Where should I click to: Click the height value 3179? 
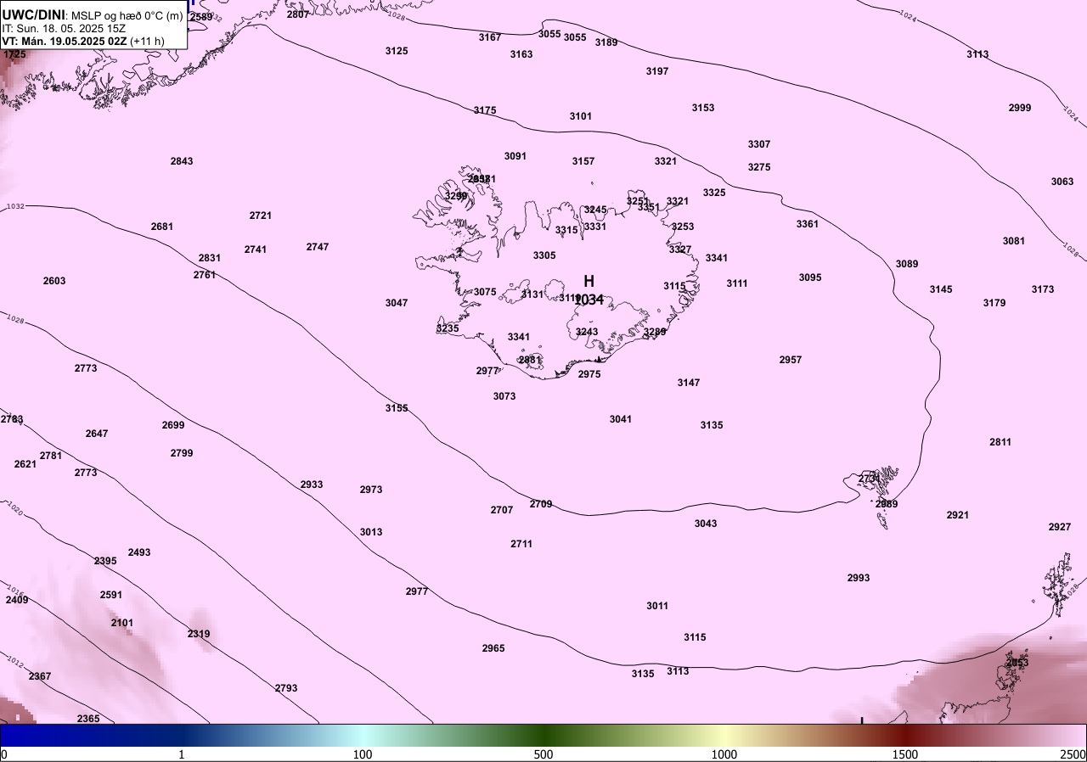coord(994,303)
